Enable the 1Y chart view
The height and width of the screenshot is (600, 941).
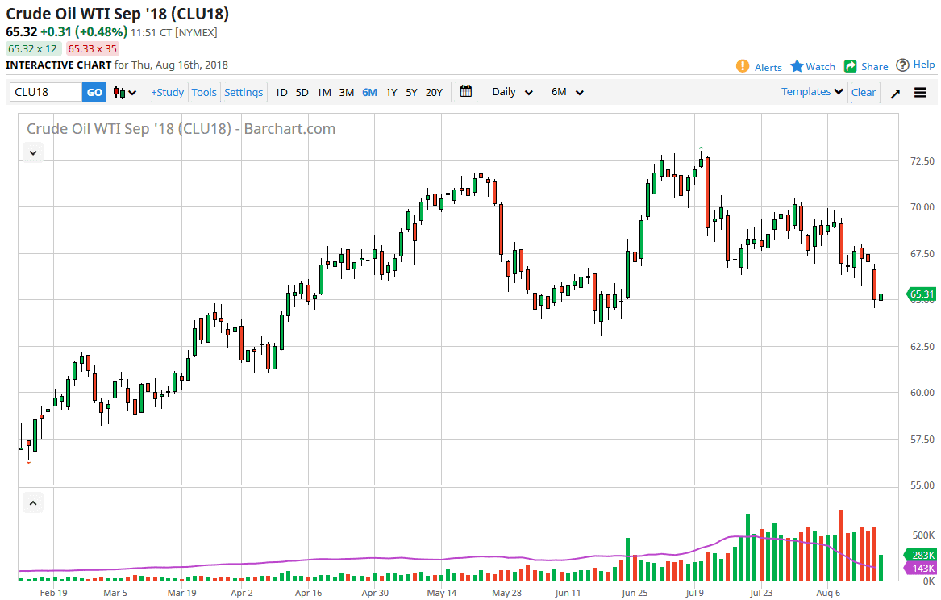click(391, 92)
